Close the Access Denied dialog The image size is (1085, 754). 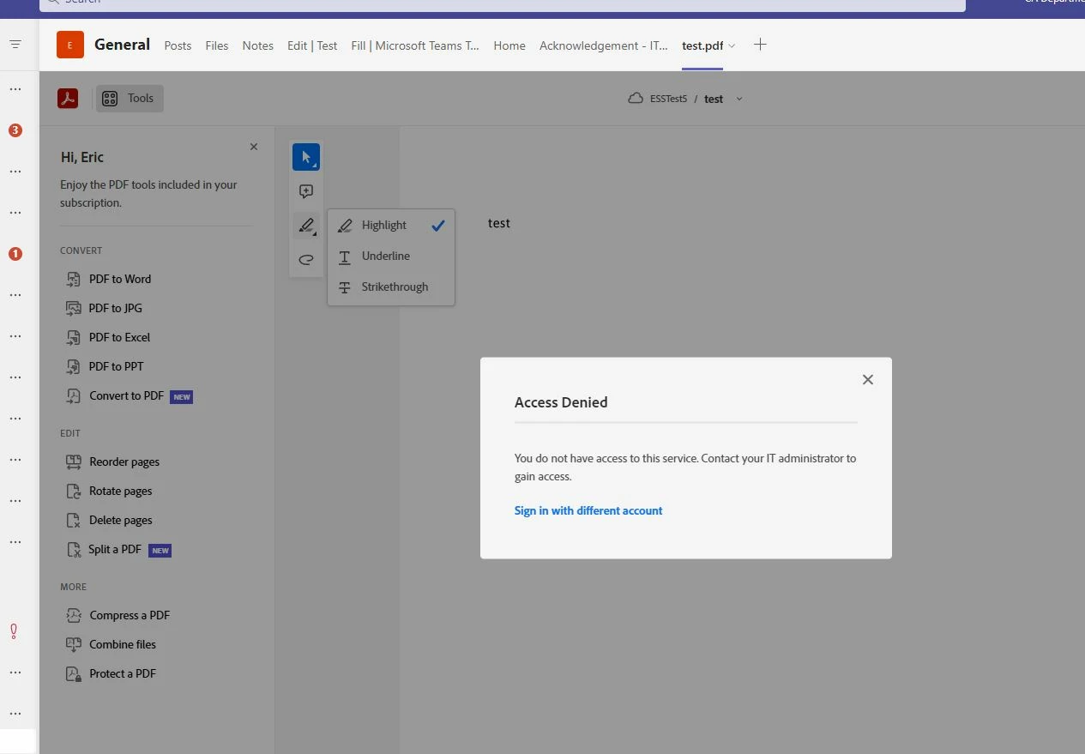pos(868,379)
